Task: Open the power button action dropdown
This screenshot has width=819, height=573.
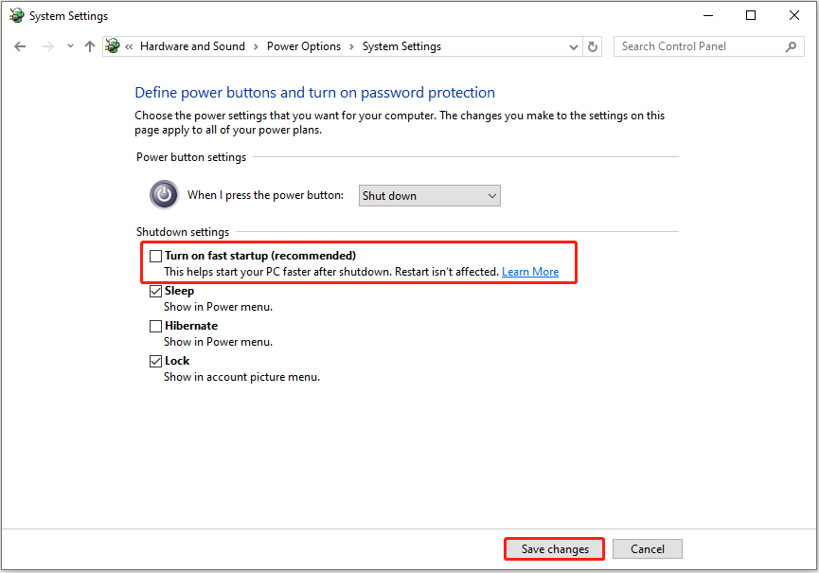Action: click(492, 195)
